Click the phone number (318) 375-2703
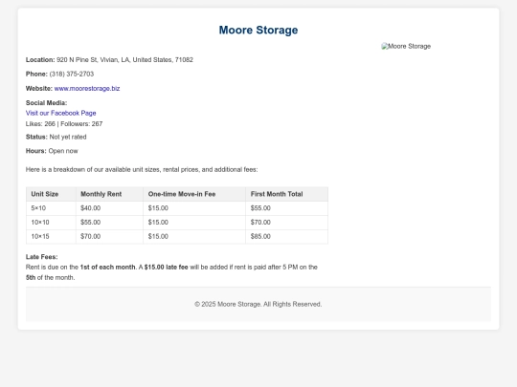 click(x=72, y=74)
